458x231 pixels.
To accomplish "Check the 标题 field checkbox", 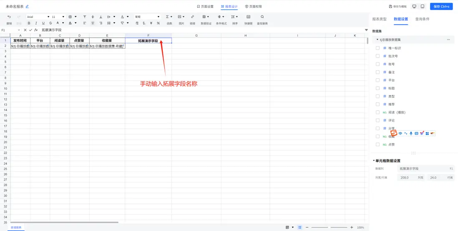I will pos(377,88).
